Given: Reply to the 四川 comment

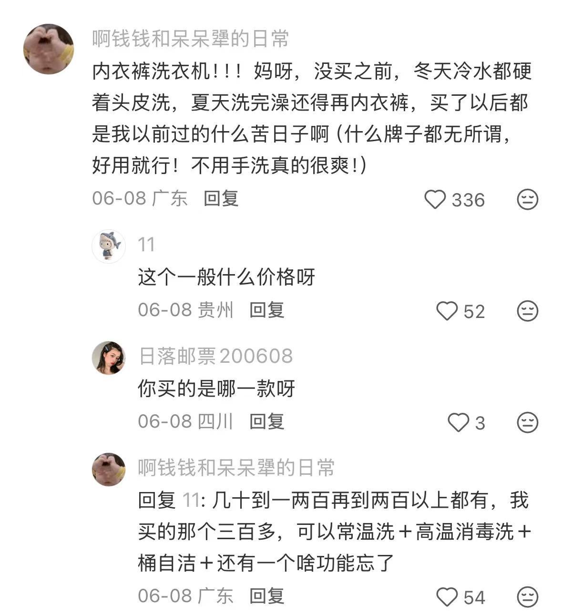Looking at the screenshot, I should (267, 421).
